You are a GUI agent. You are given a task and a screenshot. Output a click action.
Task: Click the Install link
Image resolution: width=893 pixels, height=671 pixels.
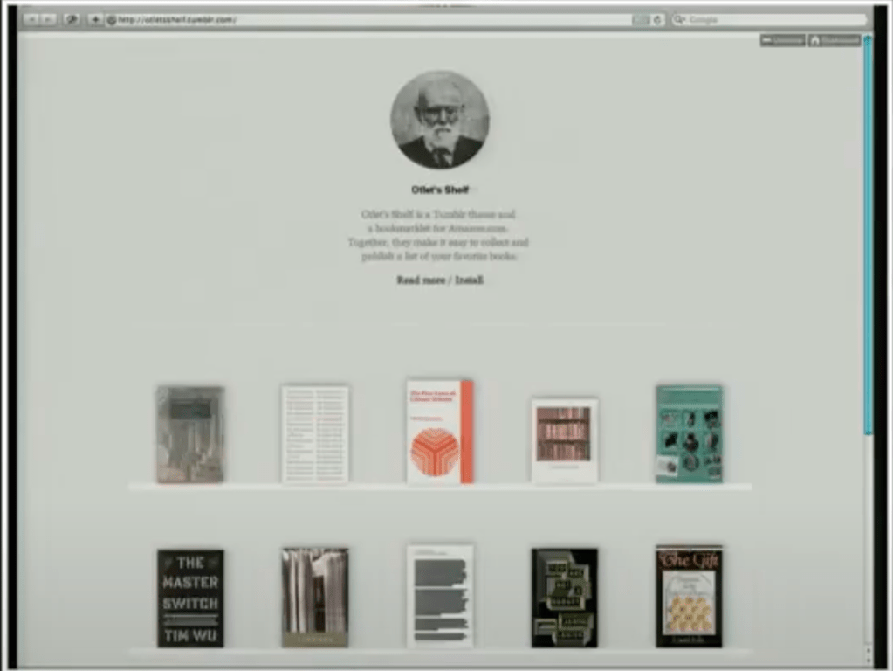(x=469, y=280)
